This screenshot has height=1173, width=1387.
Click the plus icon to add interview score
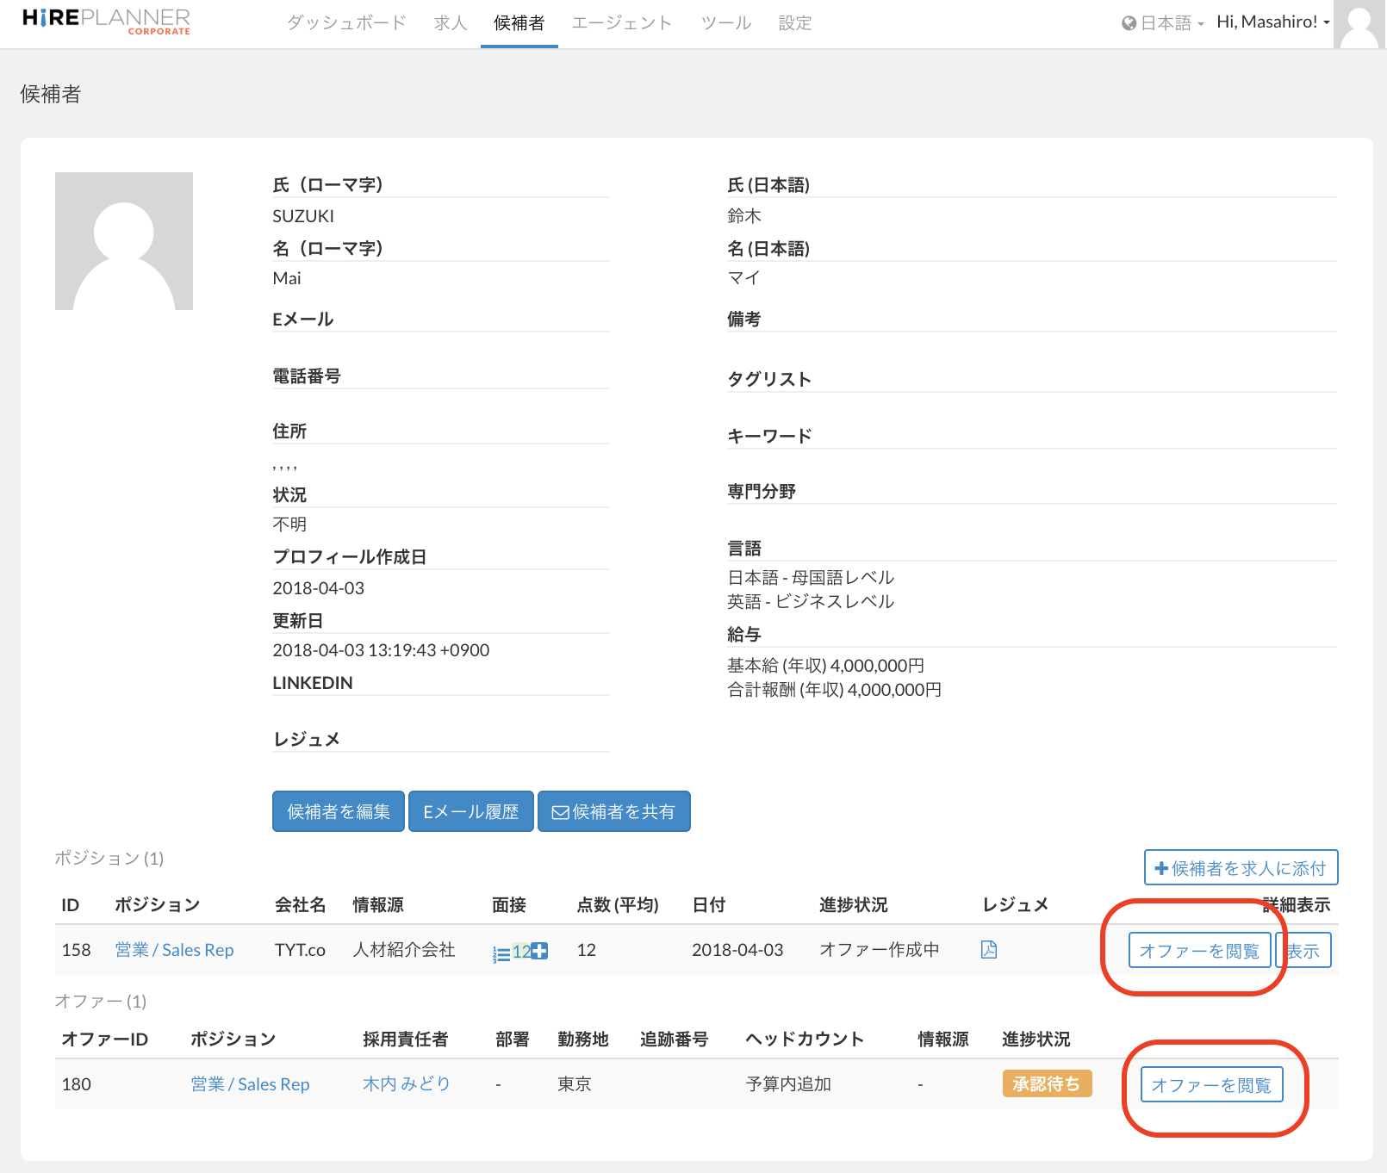tap(539, 951)
